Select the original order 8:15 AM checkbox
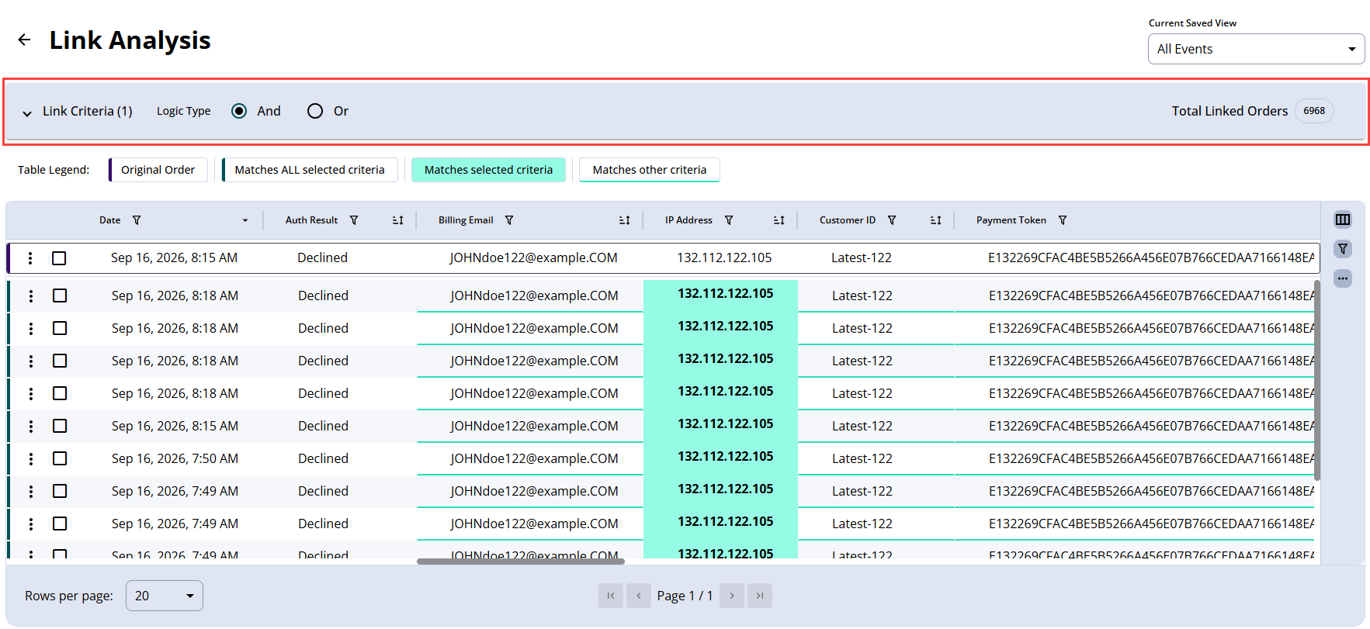1370x629 pixels. pyautogui.click(x=59, y=258)
